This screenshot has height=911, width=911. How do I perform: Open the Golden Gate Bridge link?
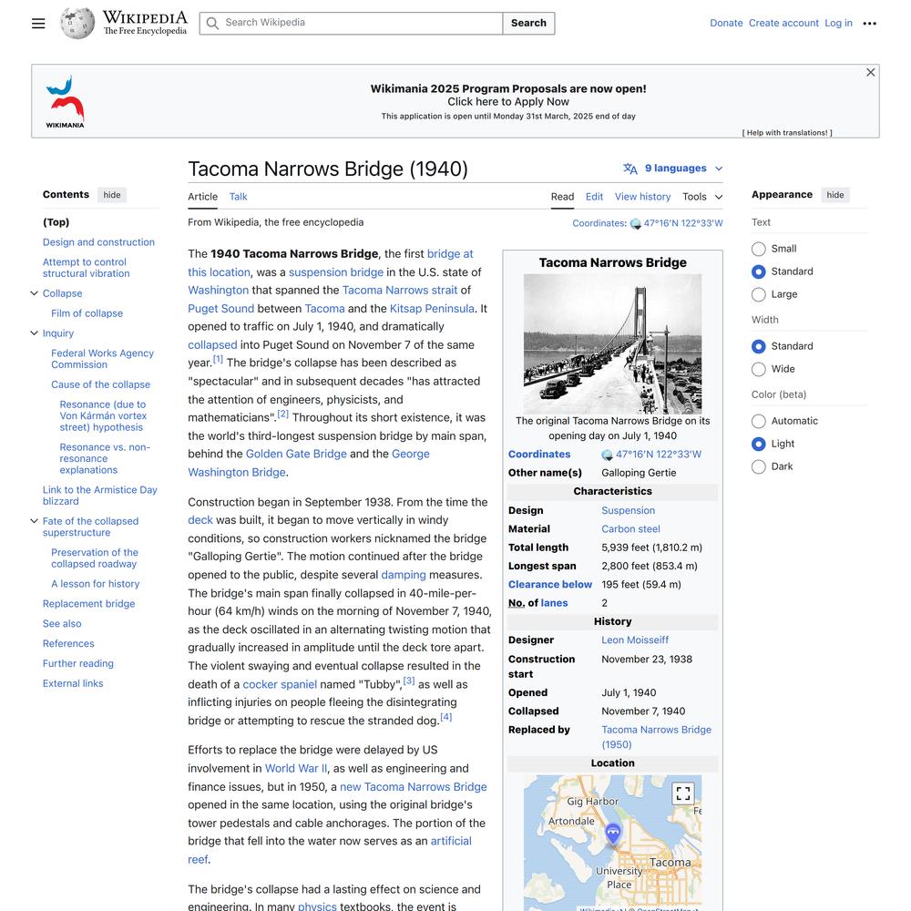(x=296, y=455)
